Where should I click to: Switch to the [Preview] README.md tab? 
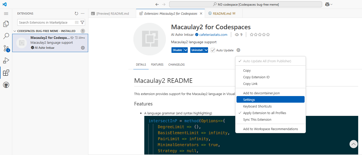(112, 13)
